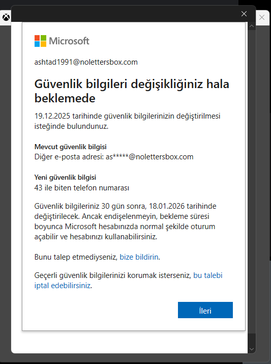The width and height of the screenshot is (271, 364).
Task: Click the paragraph mentioning 18.01.2026
Action: 126,221
